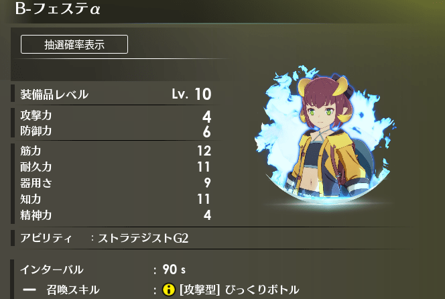Viewport: 445px width, 299px height.
Task: Click the Lv. 10 level value
Action: 192,94
